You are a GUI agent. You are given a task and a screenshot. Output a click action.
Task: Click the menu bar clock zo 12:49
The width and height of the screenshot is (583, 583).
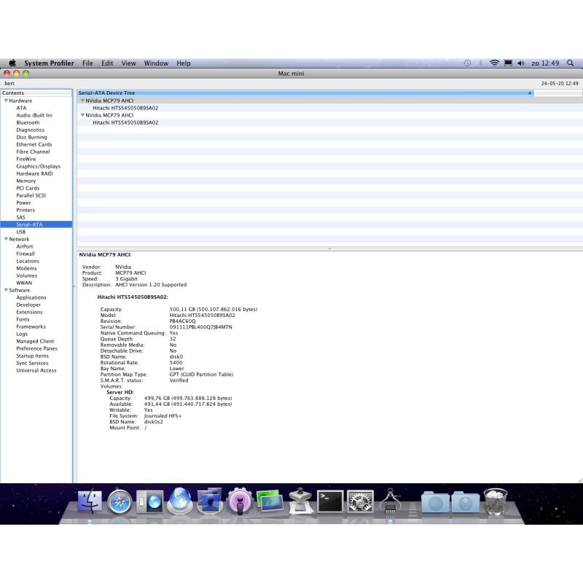(x=545, y=63)
